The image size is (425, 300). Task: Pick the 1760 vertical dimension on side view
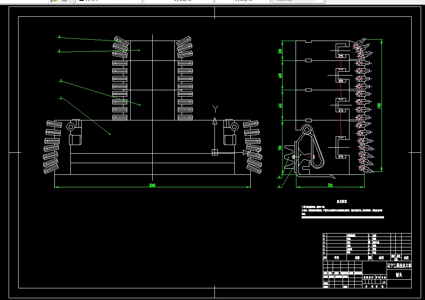(x=379, y=106)
